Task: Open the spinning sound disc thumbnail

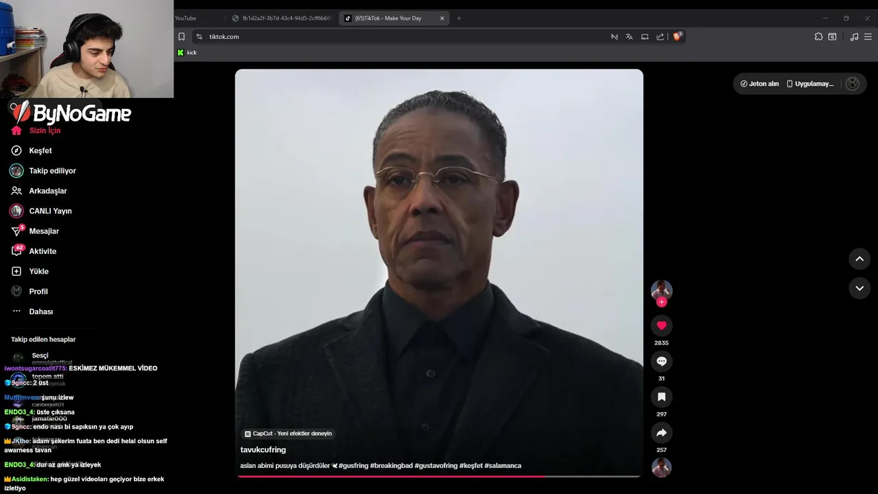Action: 661,467
